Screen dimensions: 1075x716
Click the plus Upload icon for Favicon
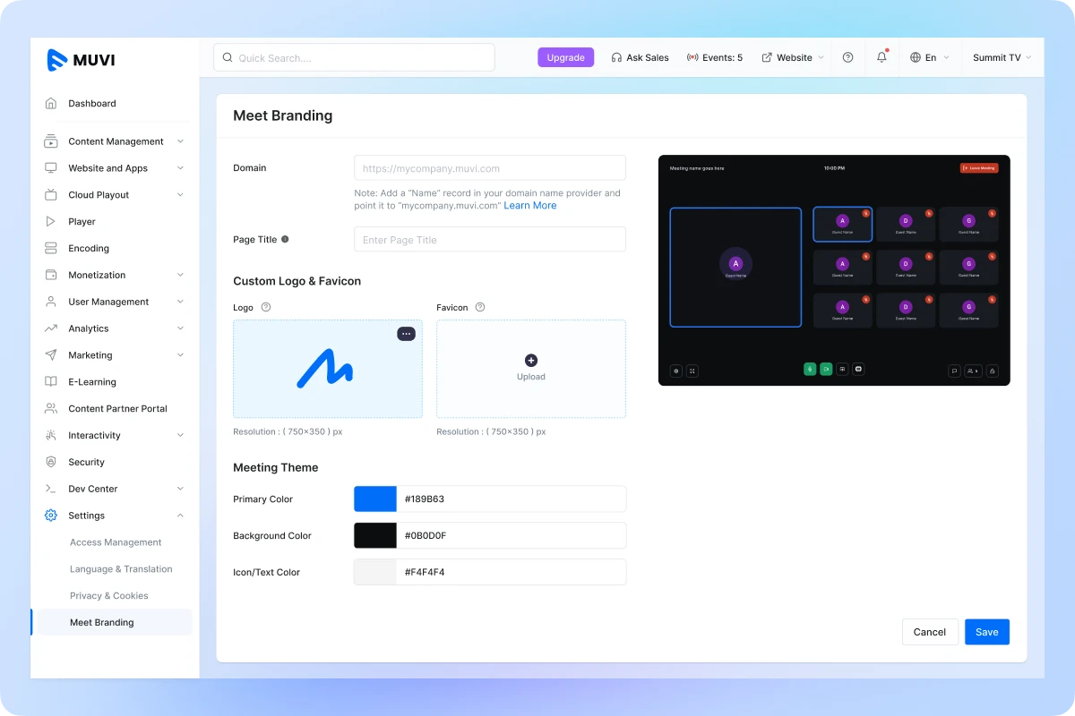point(531,361)
